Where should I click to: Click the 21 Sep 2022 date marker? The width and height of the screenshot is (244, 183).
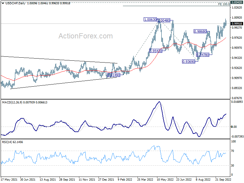tap(223, 180)
